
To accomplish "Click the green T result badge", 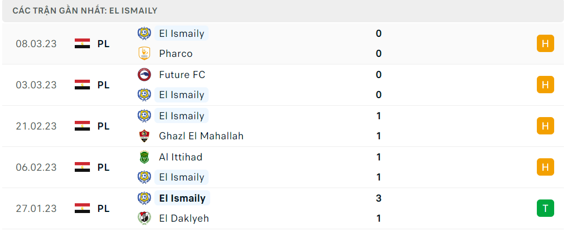I will pos(545,208).
